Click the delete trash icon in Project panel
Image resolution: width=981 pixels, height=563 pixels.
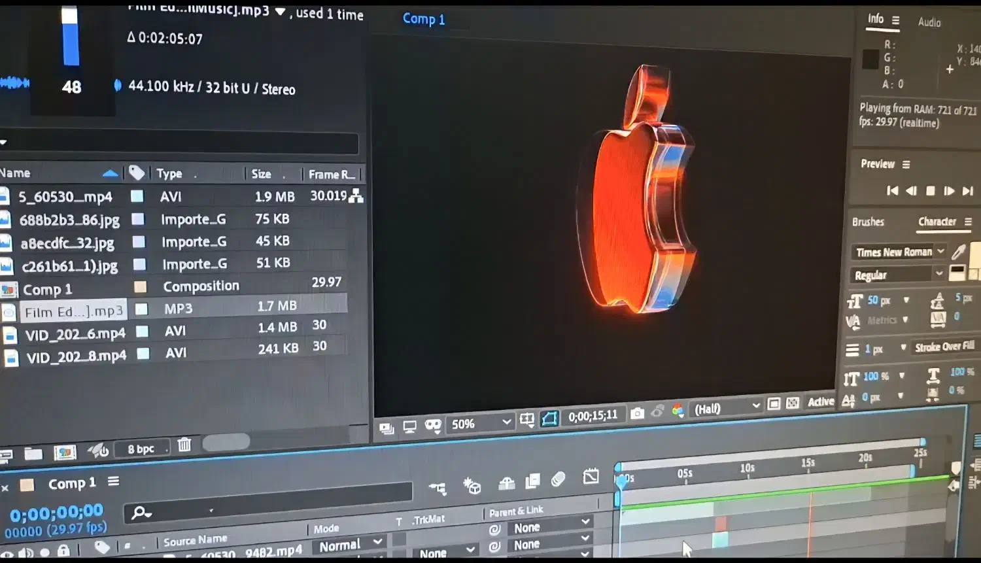(x=184, y=445)
